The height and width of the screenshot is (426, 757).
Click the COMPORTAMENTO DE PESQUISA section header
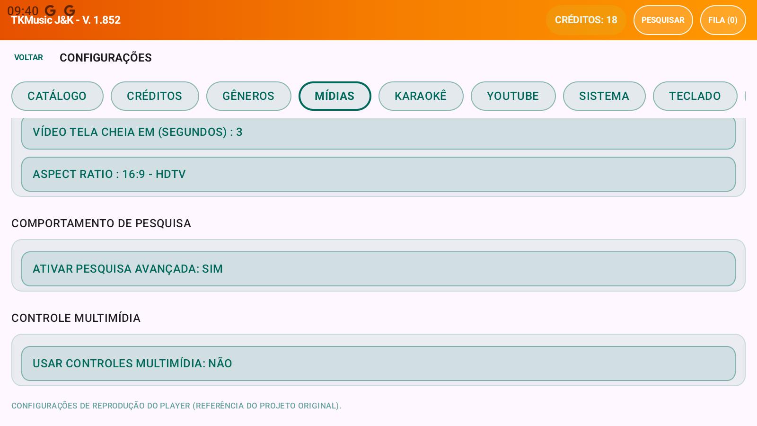[101, 223]
